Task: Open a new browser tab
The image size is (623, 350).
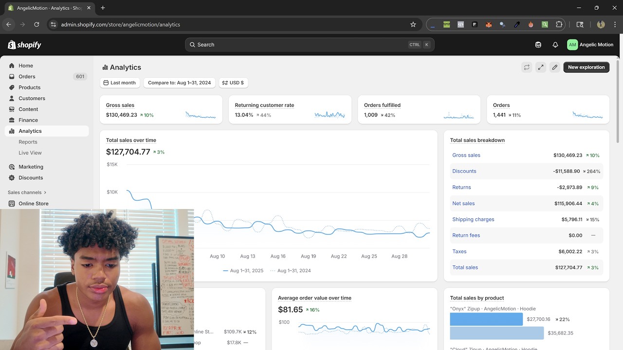Action: pyautogui.click(x=103, y=8)
